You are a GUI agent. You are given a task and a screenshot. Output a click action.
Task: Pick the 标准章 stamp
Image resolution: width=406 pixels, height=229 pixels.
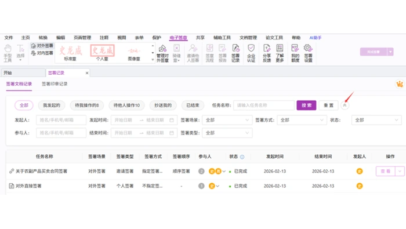(x=70, y=53)
